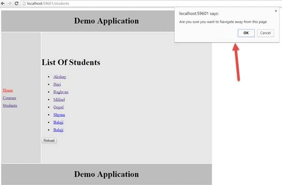Screen dimensions: 282x185
Task: Confirm navigation with OK button
Action: coord(246,33)
